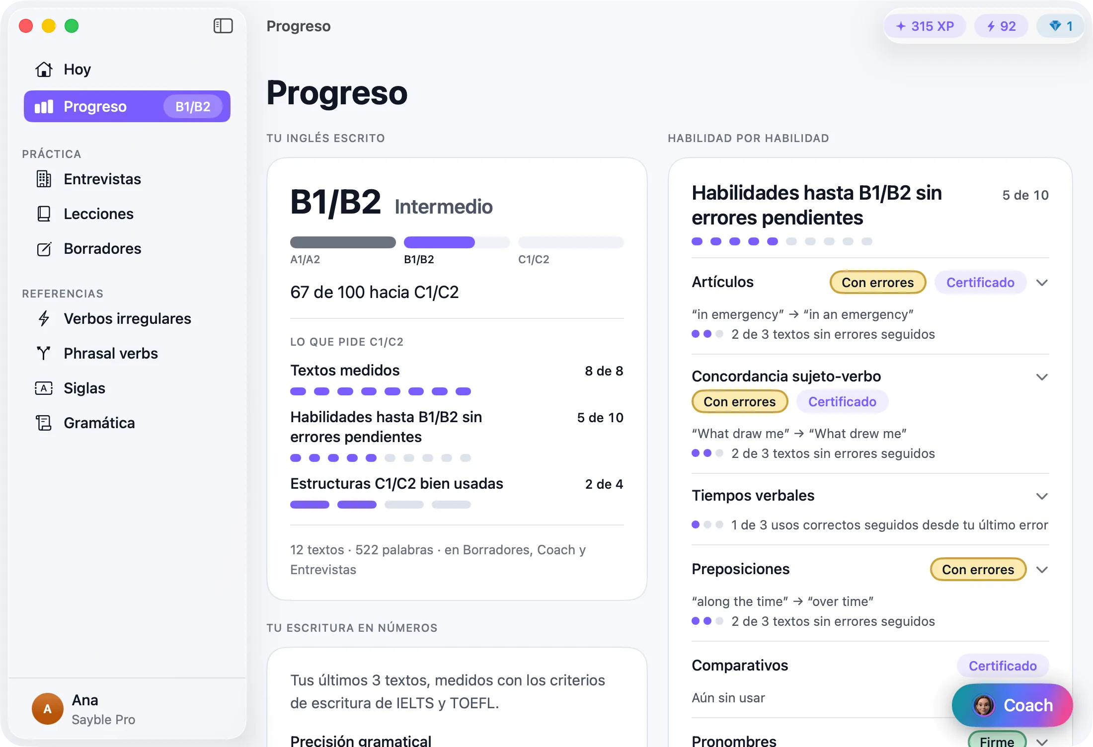Click the Firme badge on Pronombres
Viewport: 1093px width, 747px height.
[x=997, y=740]
